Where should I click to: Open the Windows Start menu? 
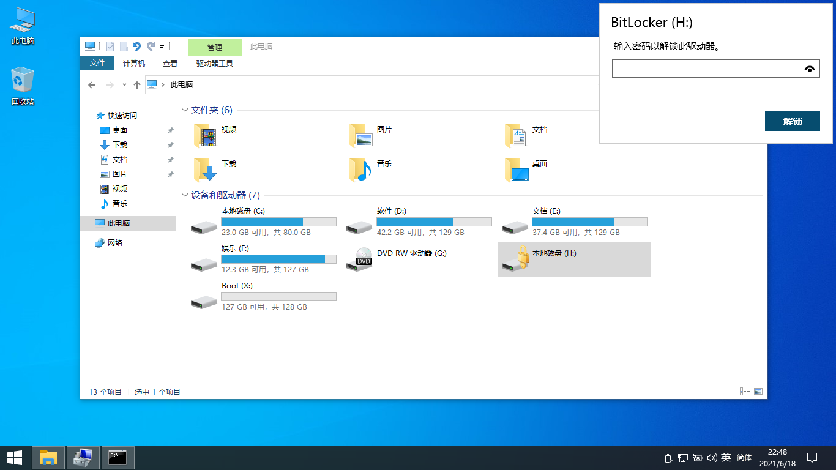[x=15, y=457]
